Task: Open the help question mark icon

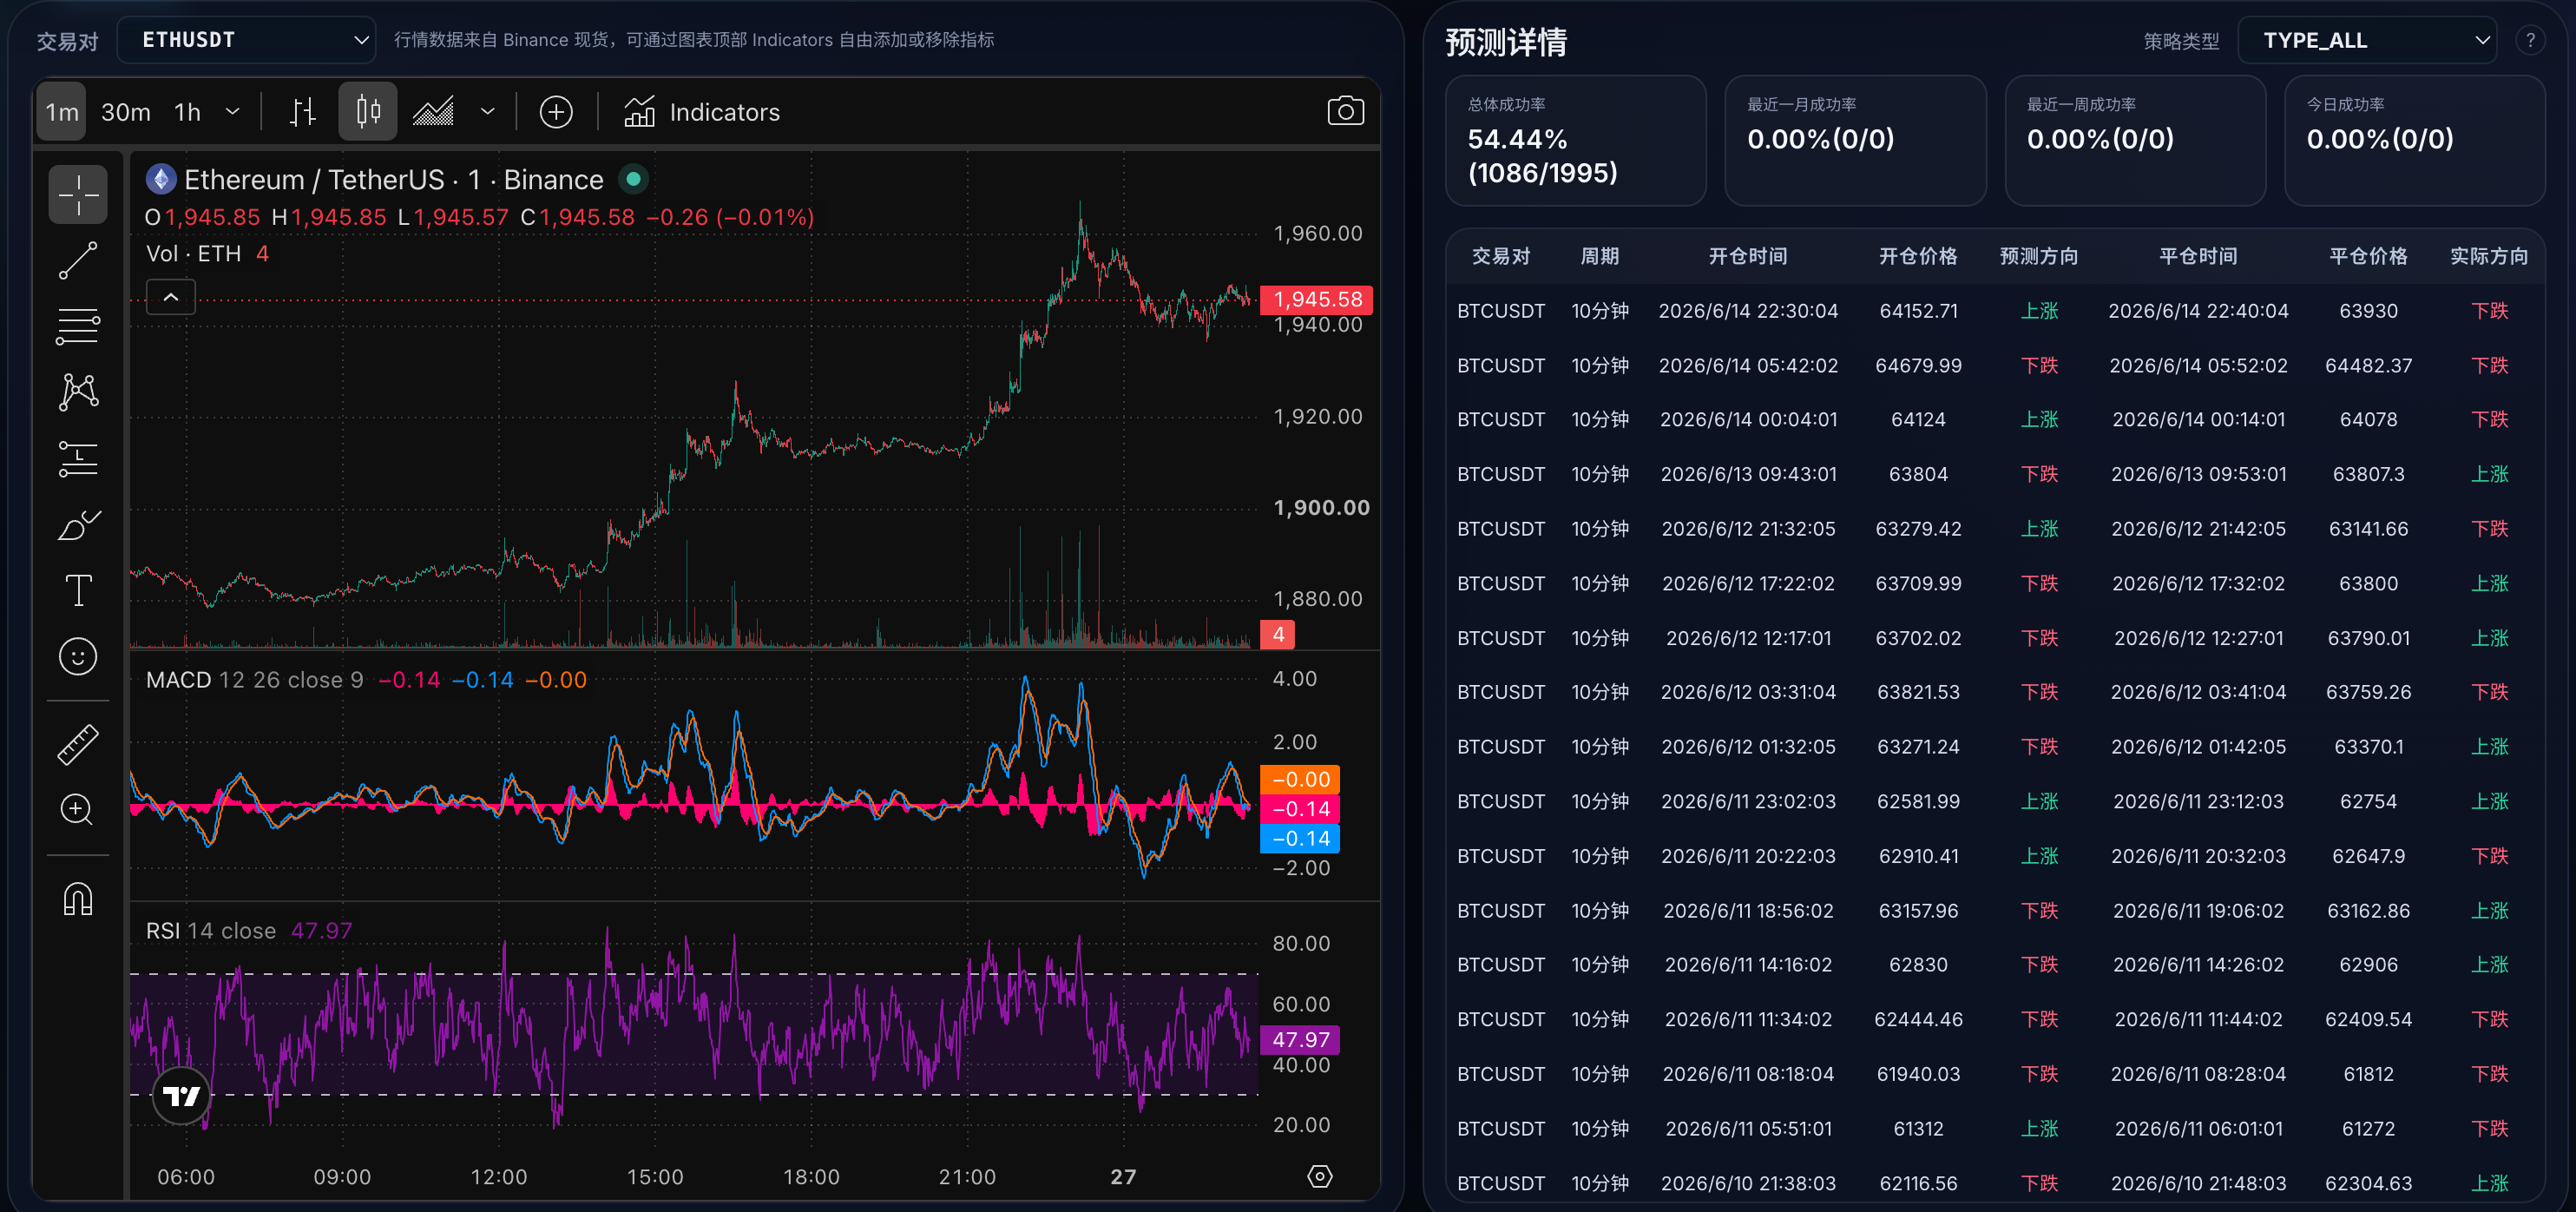Action: [2529, 40]
